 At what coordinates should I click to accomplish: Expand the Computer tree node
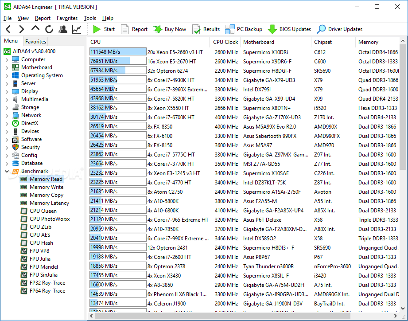[7, 60]
